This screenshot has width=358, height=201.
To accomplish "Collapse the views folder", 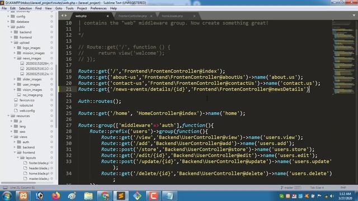I will tap(12, 137).
